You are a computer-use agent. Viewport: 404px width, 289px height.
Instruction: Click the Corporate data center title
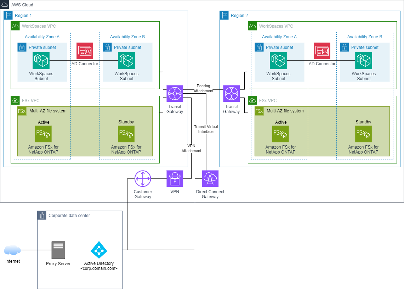[x=69, y=216]
